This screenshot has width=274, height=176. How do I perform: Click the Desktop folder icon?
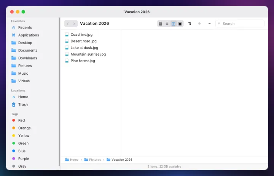[x=14, y=43]
